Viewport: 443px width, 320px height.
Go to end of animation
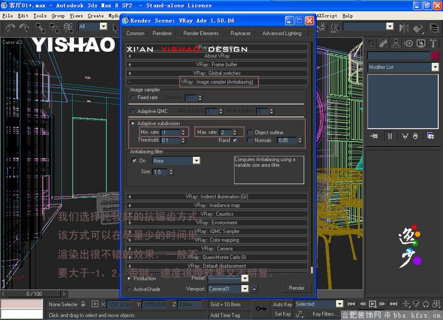tap(394, 304)
